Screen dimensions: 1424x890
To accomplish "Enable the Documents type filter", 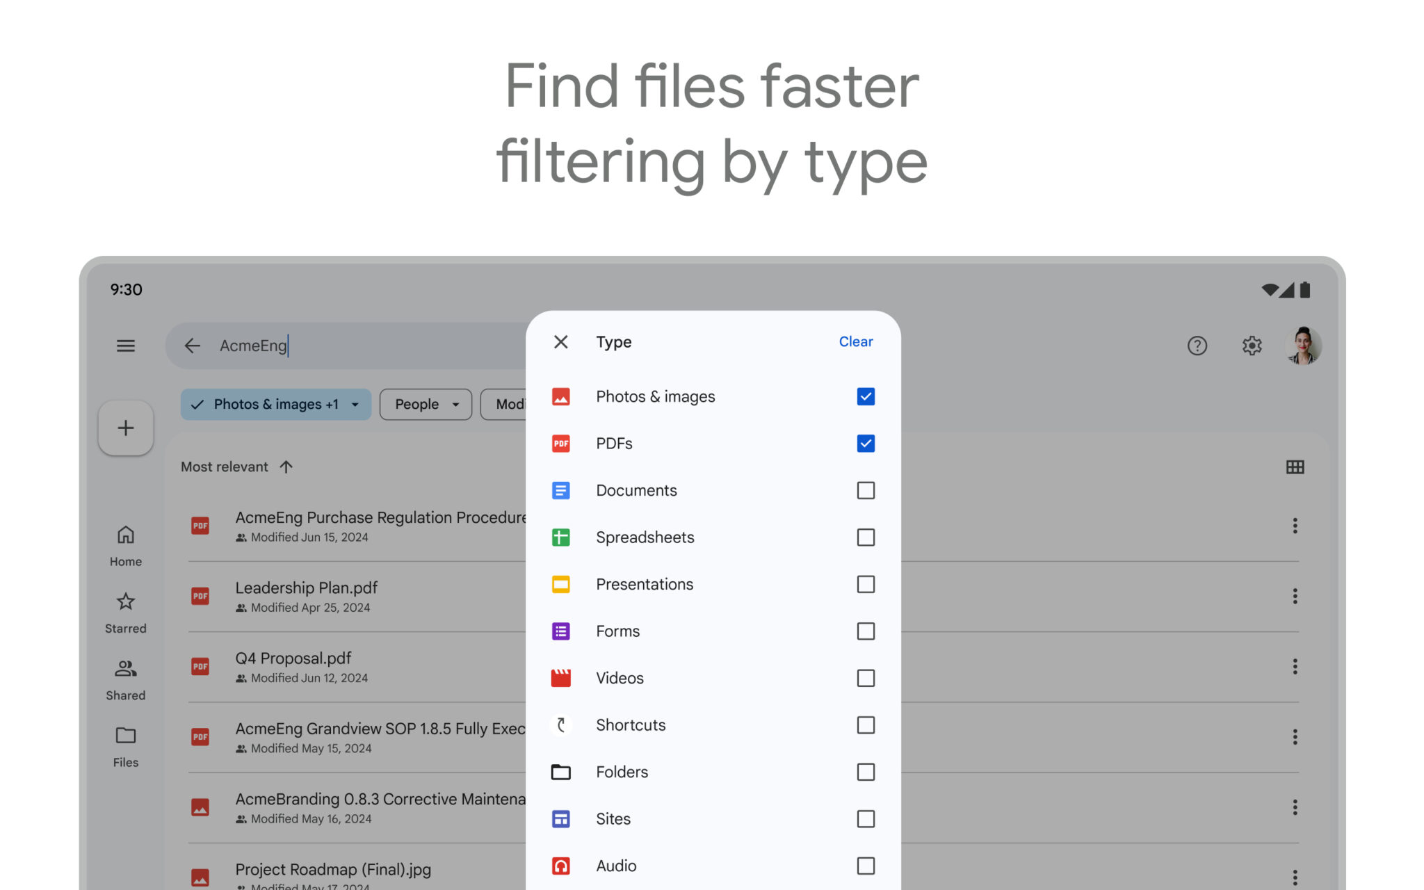I will click(x=865, y=490).
